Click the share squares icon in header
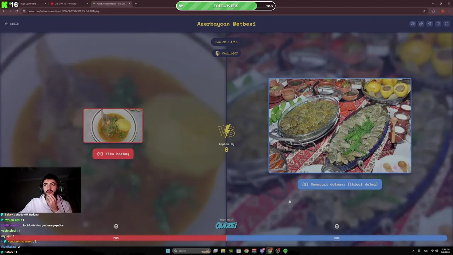Screen dimensions: 453x255 click(x=421, y=24)
